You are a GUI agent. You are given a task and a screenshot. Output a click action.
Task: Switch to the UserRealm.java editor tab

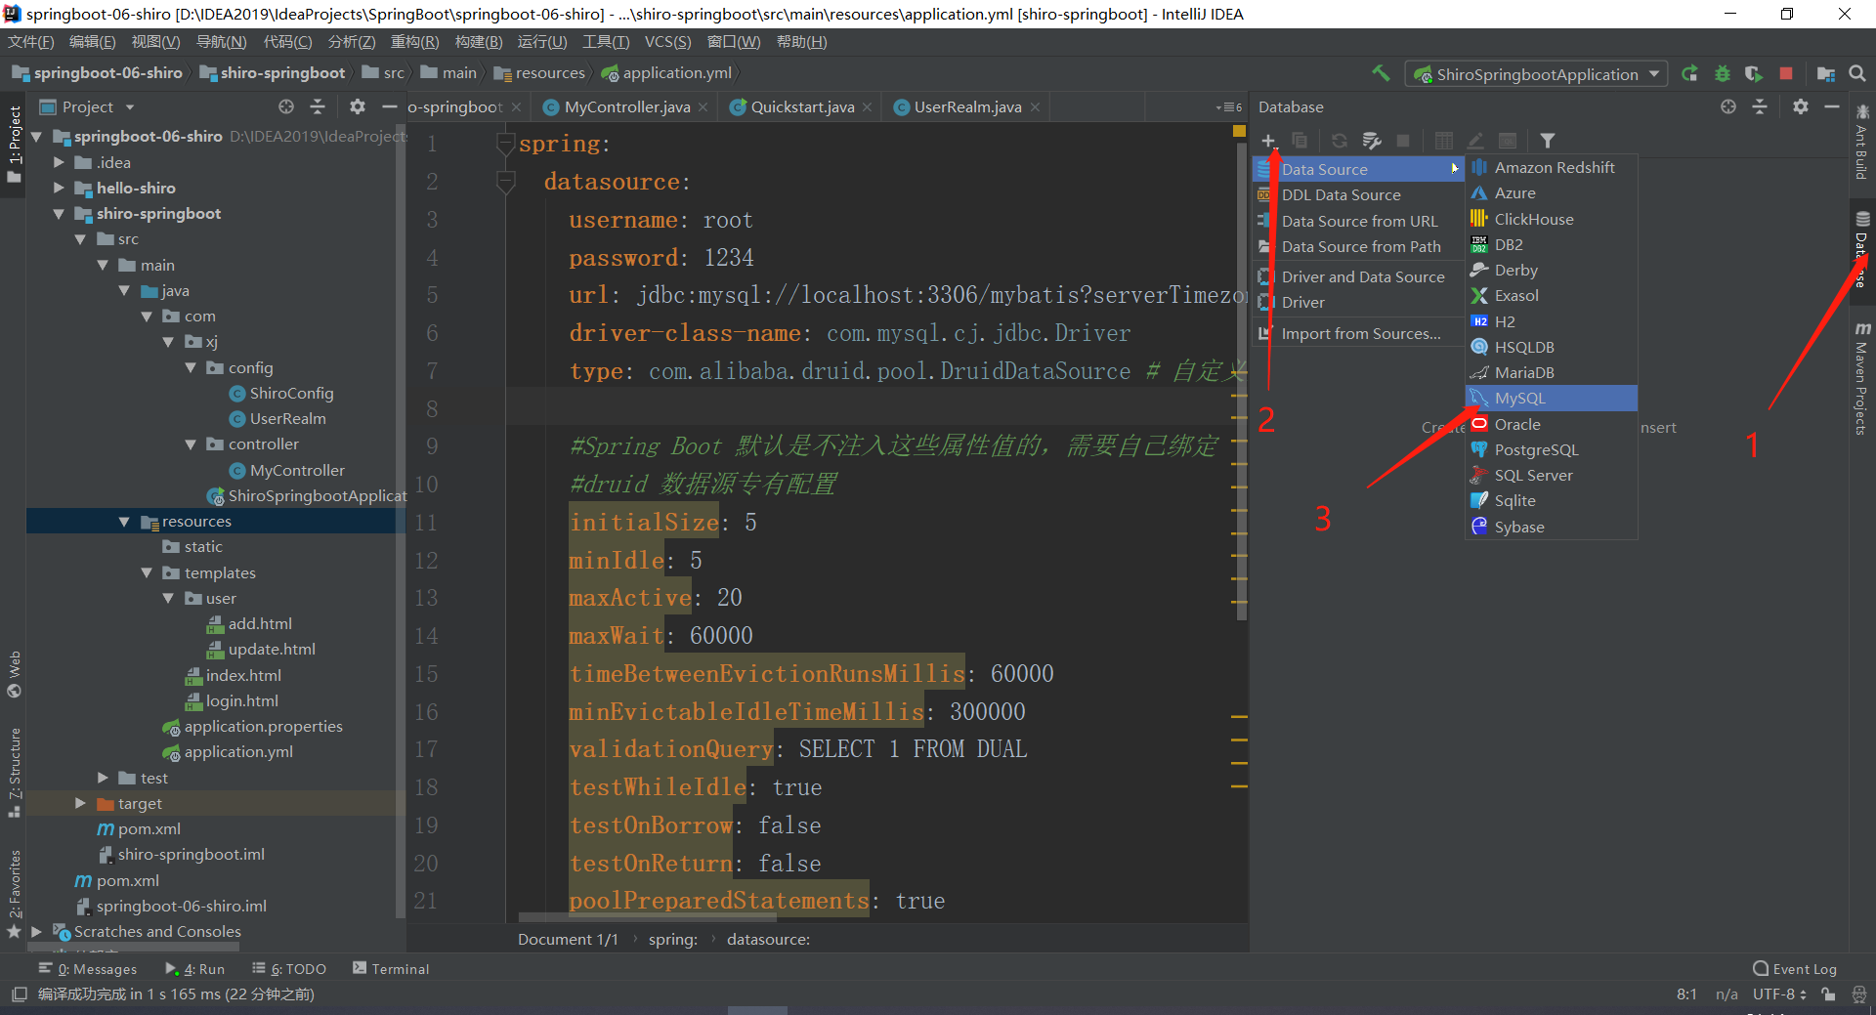tap(966, 107)
